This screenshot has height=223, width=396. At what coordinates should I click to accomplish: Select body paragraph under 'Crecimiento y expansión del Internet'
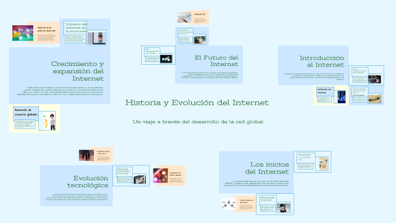(x=60, y=91)
